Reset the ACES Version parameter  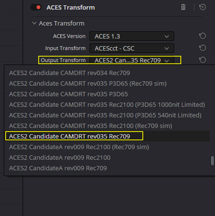pyautogui.click(x=203, y=36)
